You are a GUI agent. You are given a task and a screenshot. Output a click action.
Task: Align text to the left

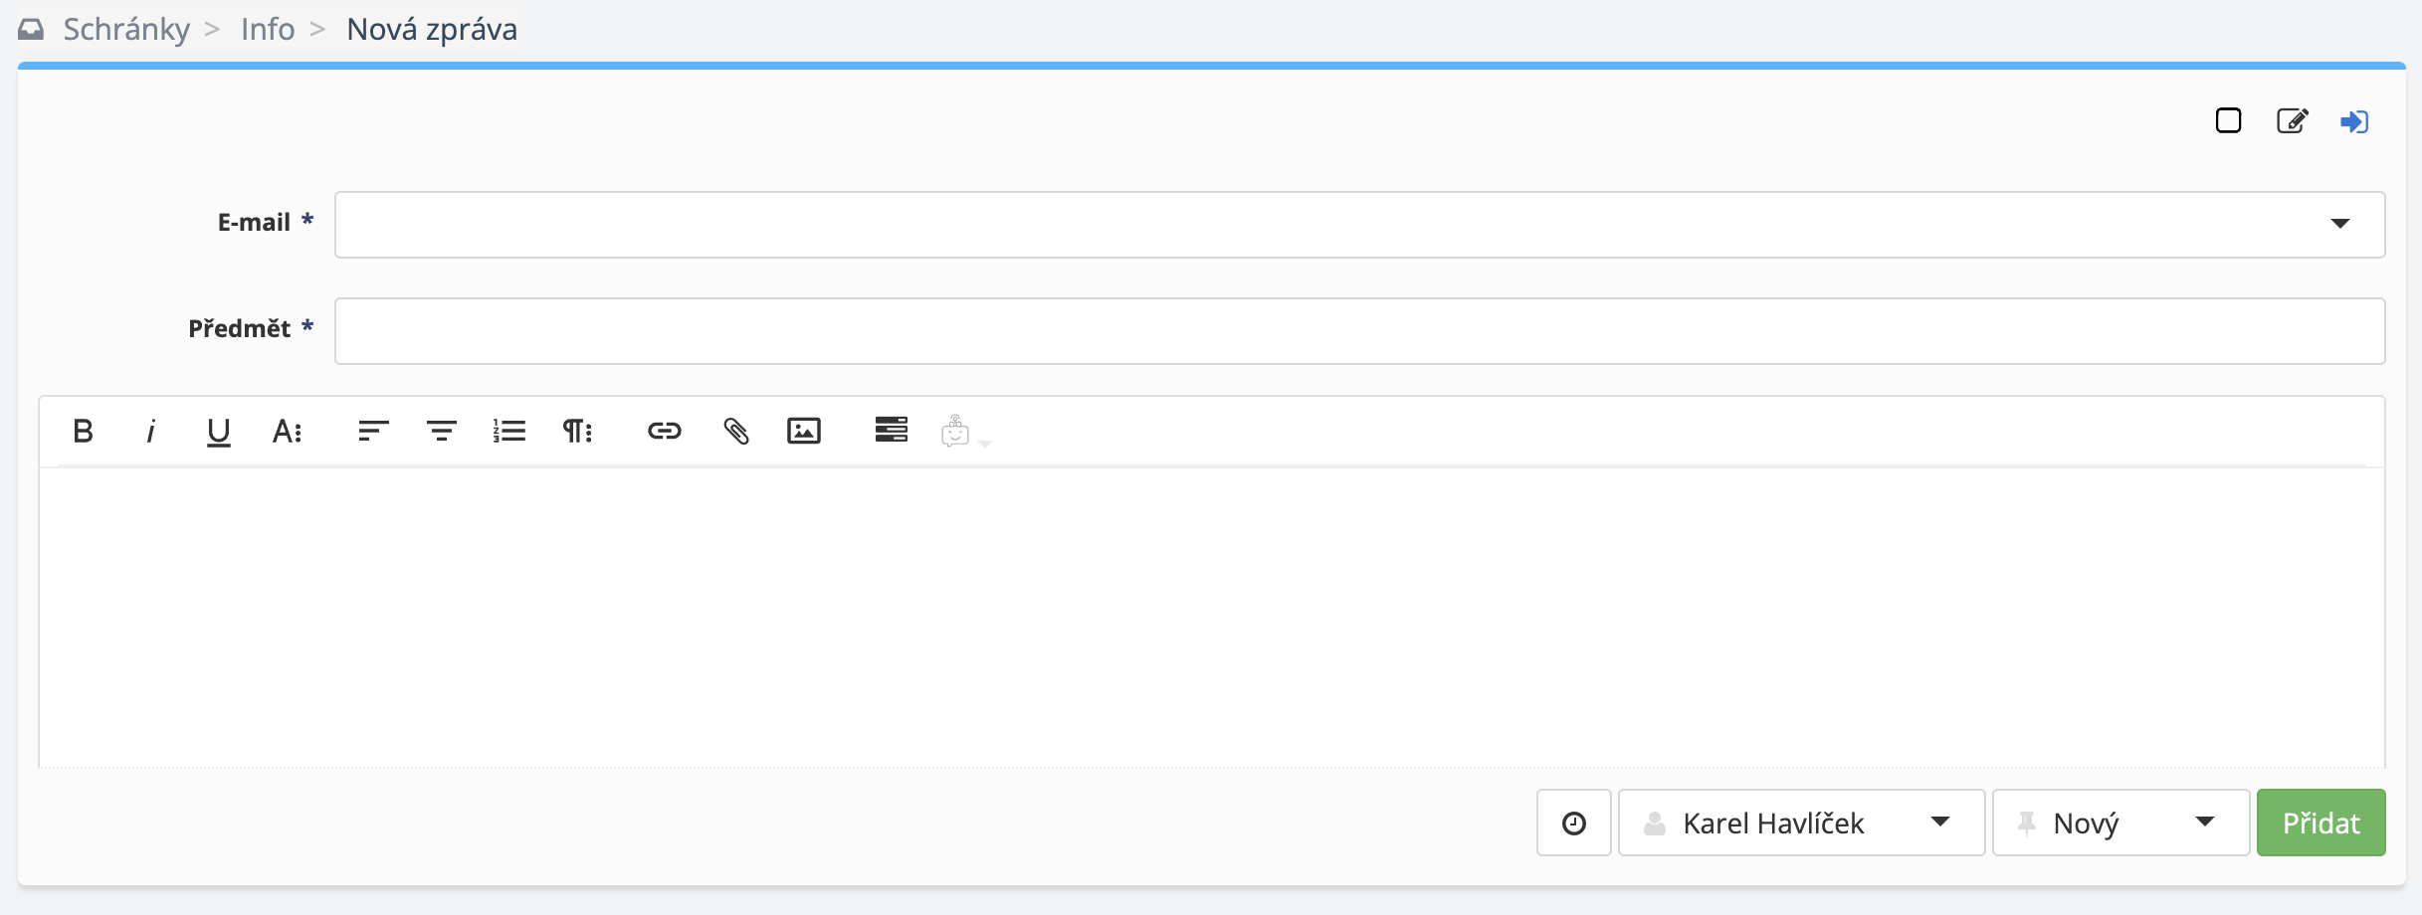click(x=373, y=431)
